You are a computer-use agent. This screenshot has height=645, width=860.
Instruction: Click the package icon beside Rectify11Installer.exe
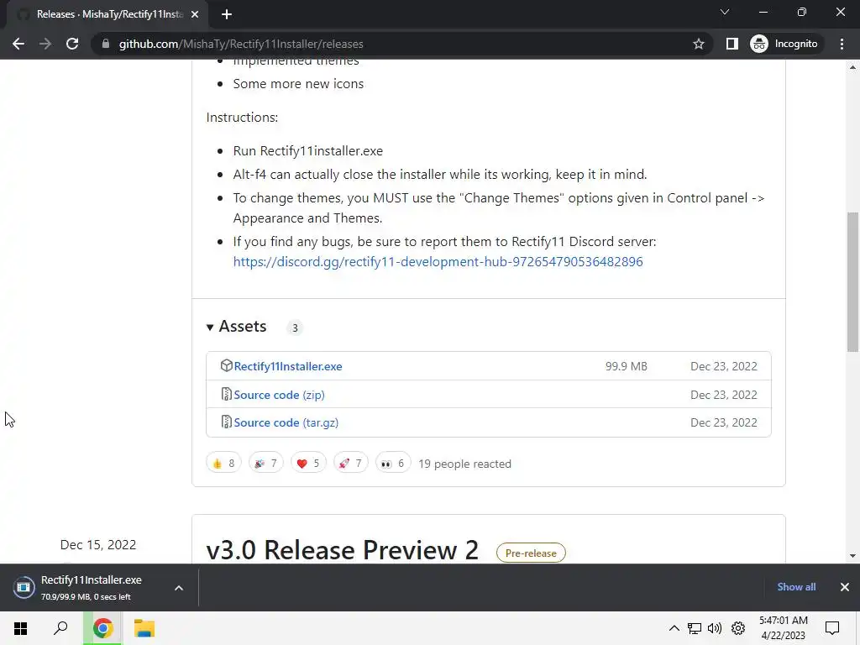[x=226, y=366]
